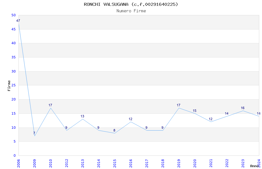Click the y-axis value 0
Screen dimensions: 262x169
(x=15, y=155)
